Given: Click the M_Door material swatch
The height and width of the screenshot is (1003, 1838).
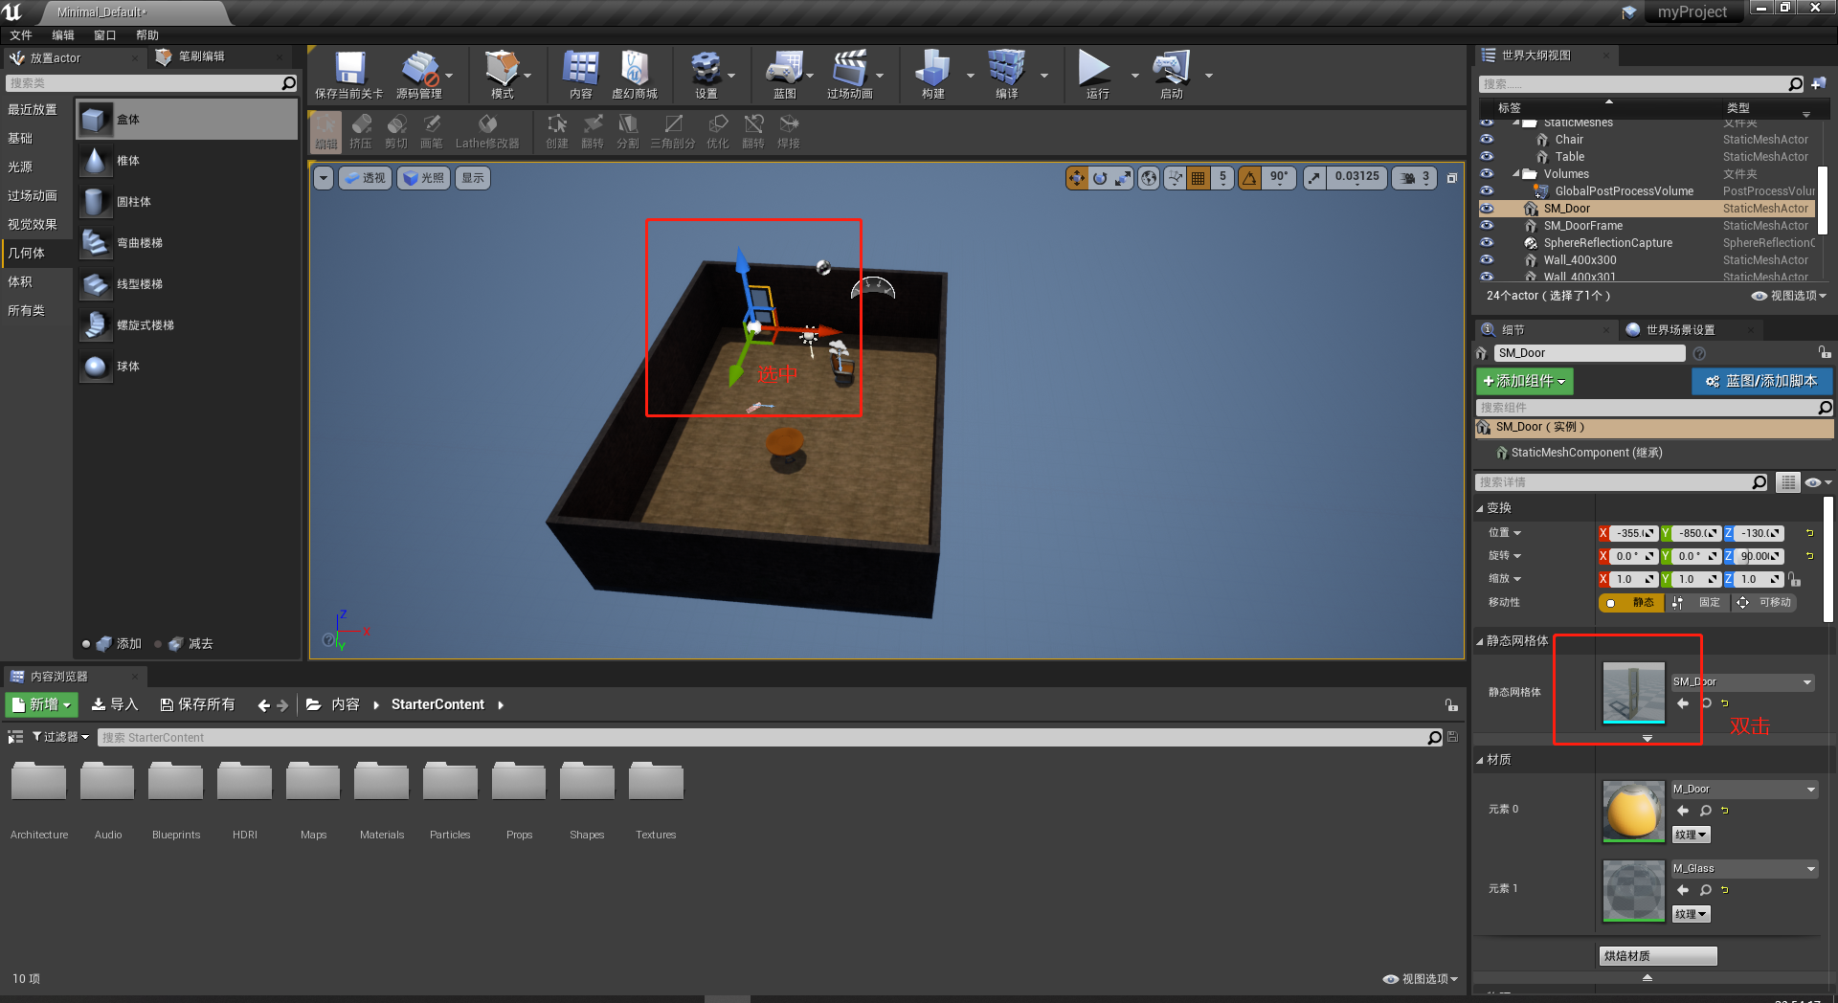Looking at the screenshot, I should (1633, 812).
